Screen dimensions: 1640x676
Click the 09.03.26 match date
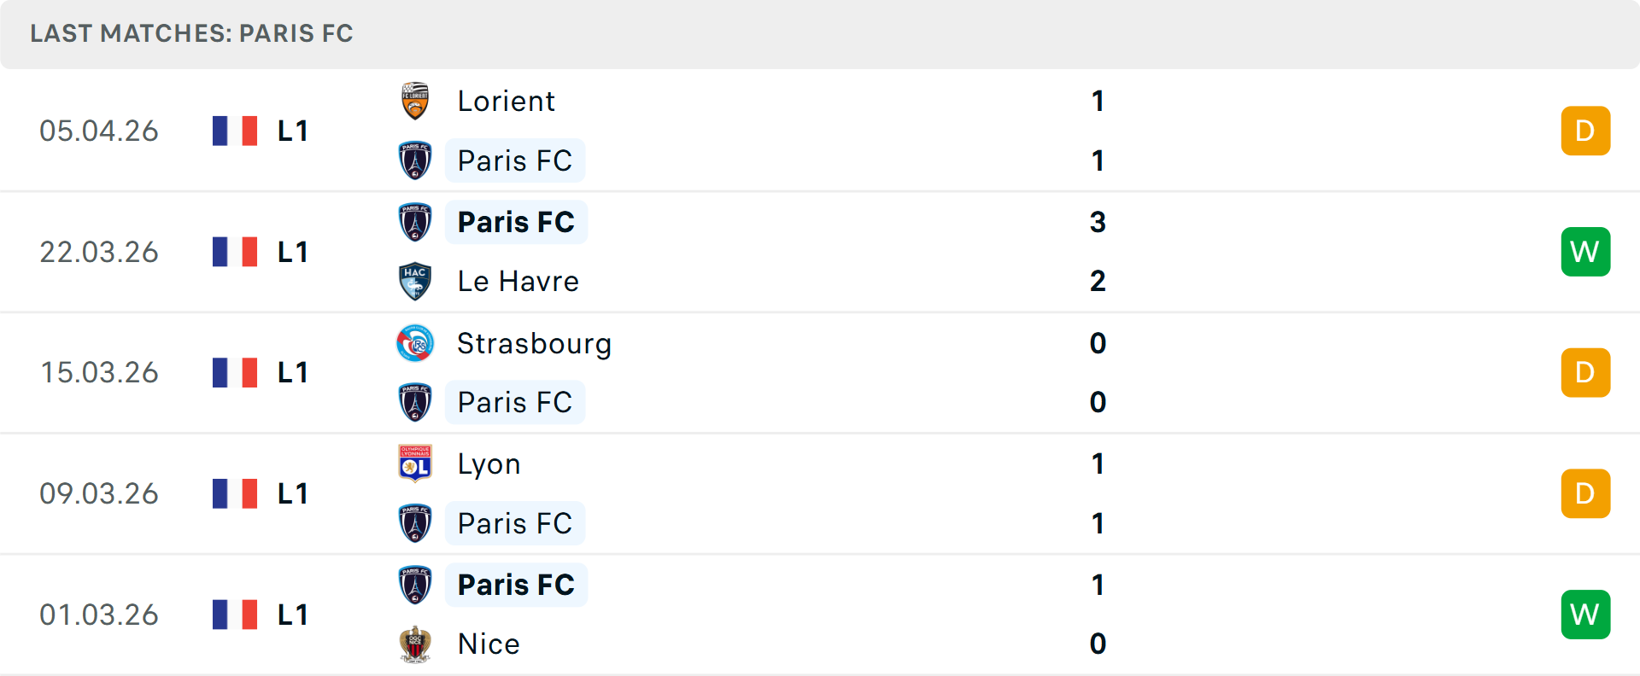point(99,493)
